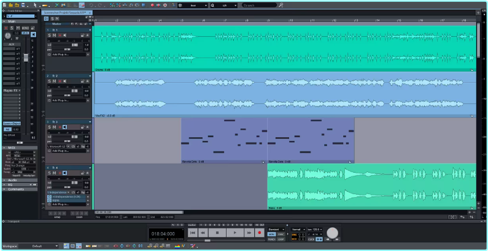Click the Redo arrow in top toolbar
Viewport: 488px width, 251px height.
100,6
